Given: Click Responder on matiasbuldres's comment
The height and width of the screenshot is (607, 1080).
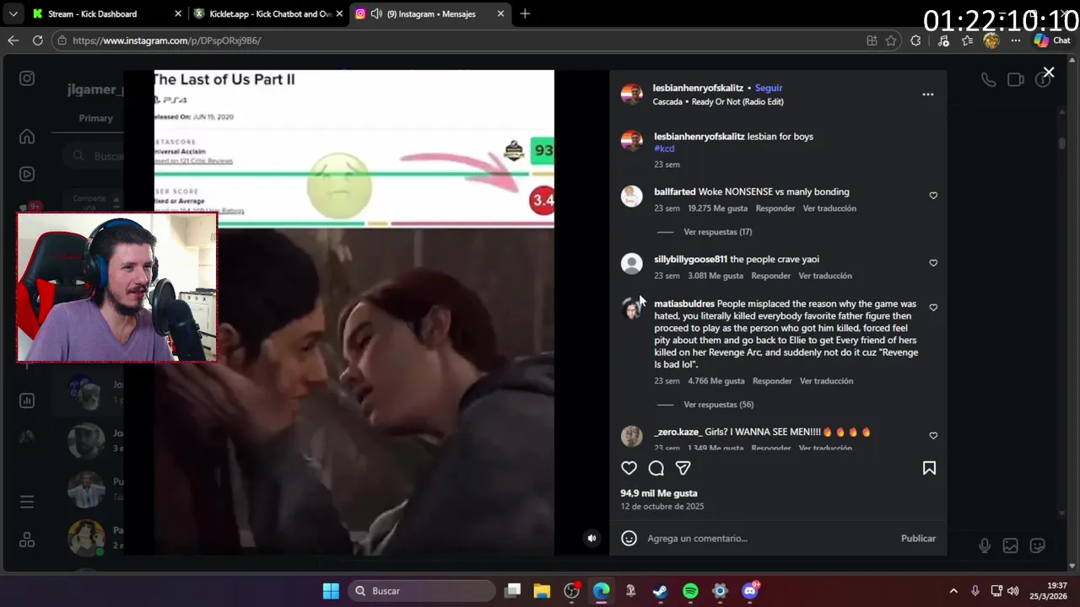Looking at the screenshot, I should click(772, 381).
